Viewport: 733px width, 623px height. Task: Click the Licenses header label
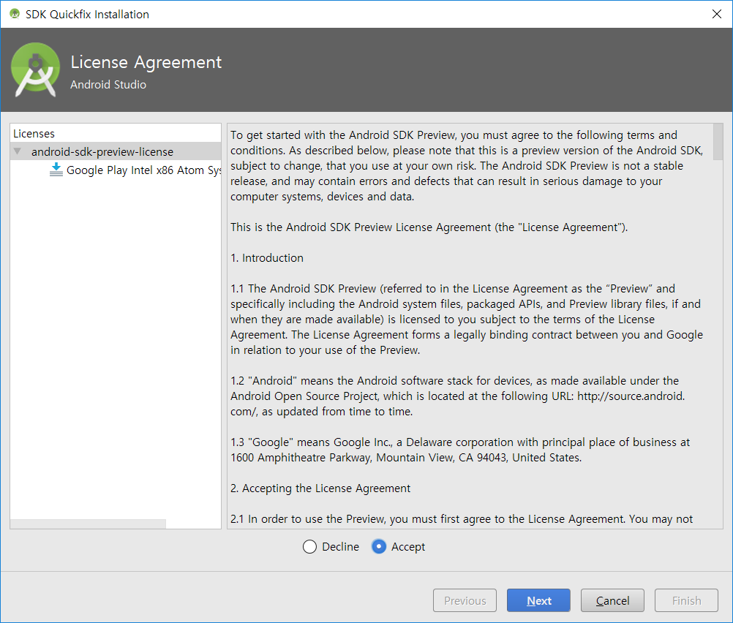[x=34, y=134]
